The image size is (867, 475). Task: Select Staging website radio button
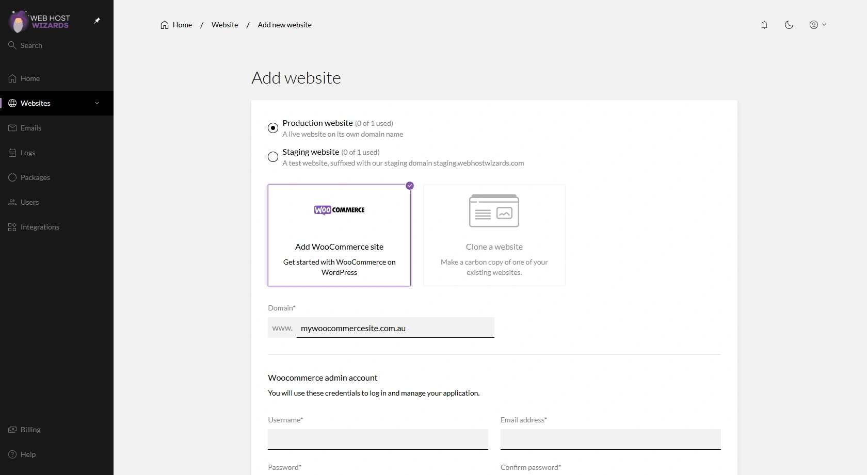(273, 157)
